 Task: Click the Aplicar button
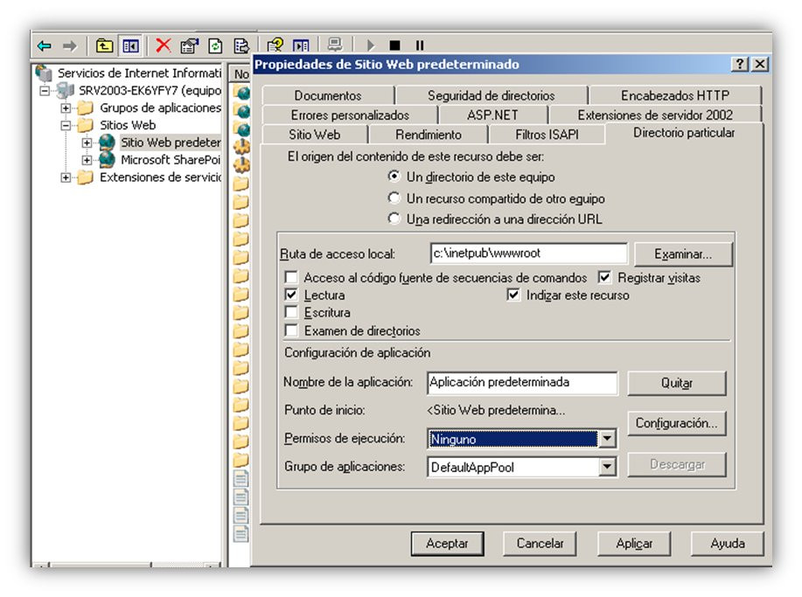coord(634,544)
